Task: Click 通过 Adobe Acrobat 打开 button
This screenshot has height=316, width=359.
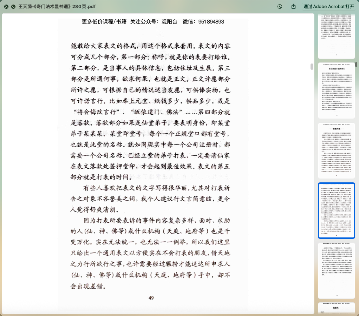Action: (329, 7)
